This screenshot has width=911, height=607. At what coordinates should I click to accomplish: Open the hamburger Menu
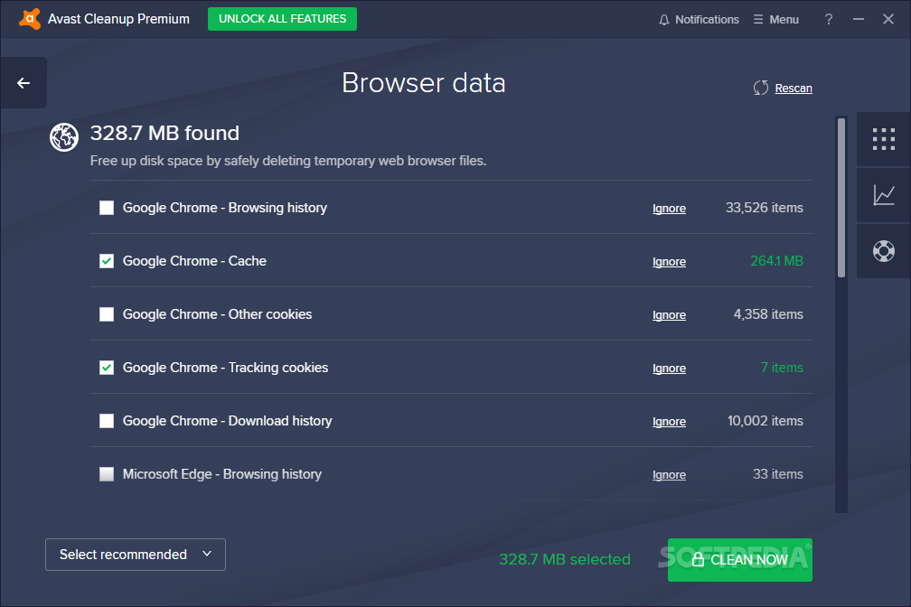point(776,19)
